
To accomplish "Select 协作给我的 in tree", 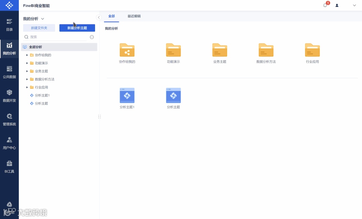I will click(43, 55).
